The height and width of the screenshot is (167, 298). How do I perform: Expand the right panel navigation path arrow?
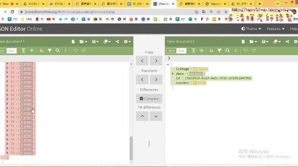coord(169,58)
